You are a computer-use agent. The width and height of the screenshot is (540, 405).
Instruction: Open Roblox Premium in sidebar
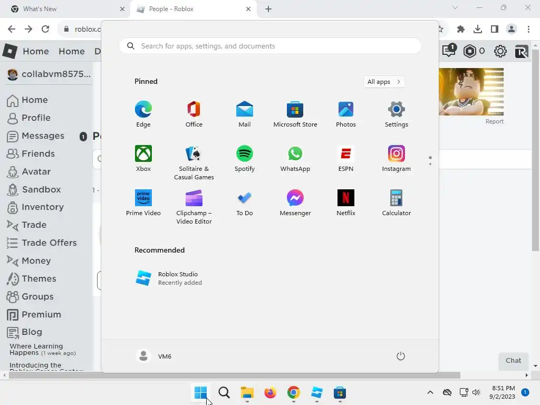pyautogui.click(x=34, y=314)
